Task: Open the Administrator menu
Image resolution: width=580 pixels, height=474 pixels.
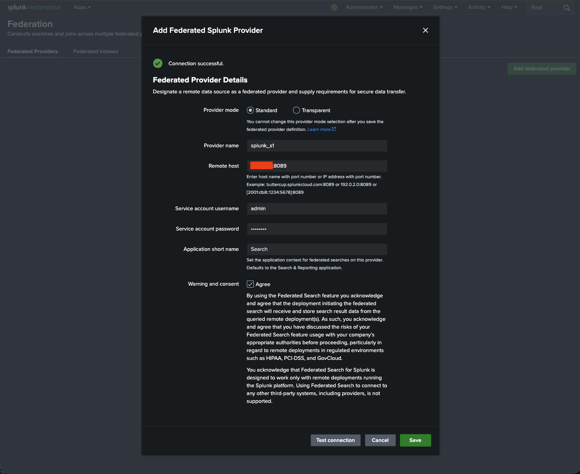Action: 364,7
